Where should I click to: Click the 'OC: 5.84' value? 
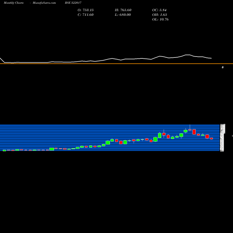point(159,10)
